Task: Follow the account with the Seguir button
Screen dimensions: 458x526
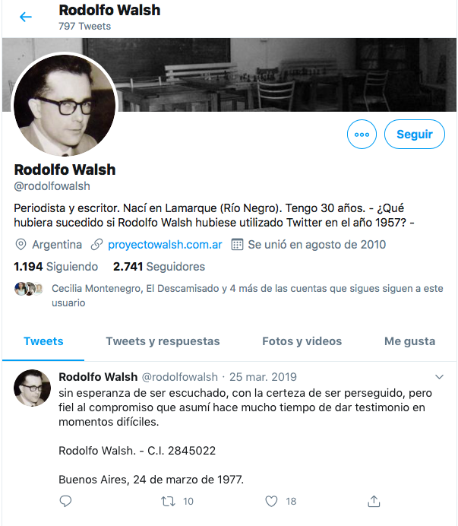Action: point(415,135)
